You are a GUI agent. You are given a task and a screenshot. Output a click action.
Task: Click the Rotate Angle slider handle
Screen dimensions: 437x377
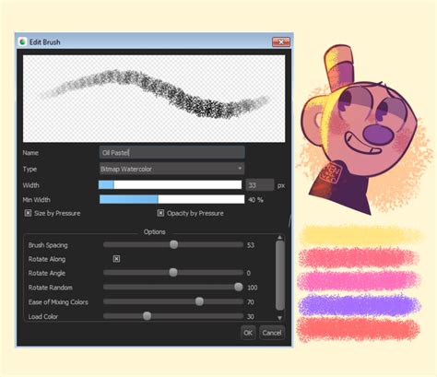coord(173,273)
